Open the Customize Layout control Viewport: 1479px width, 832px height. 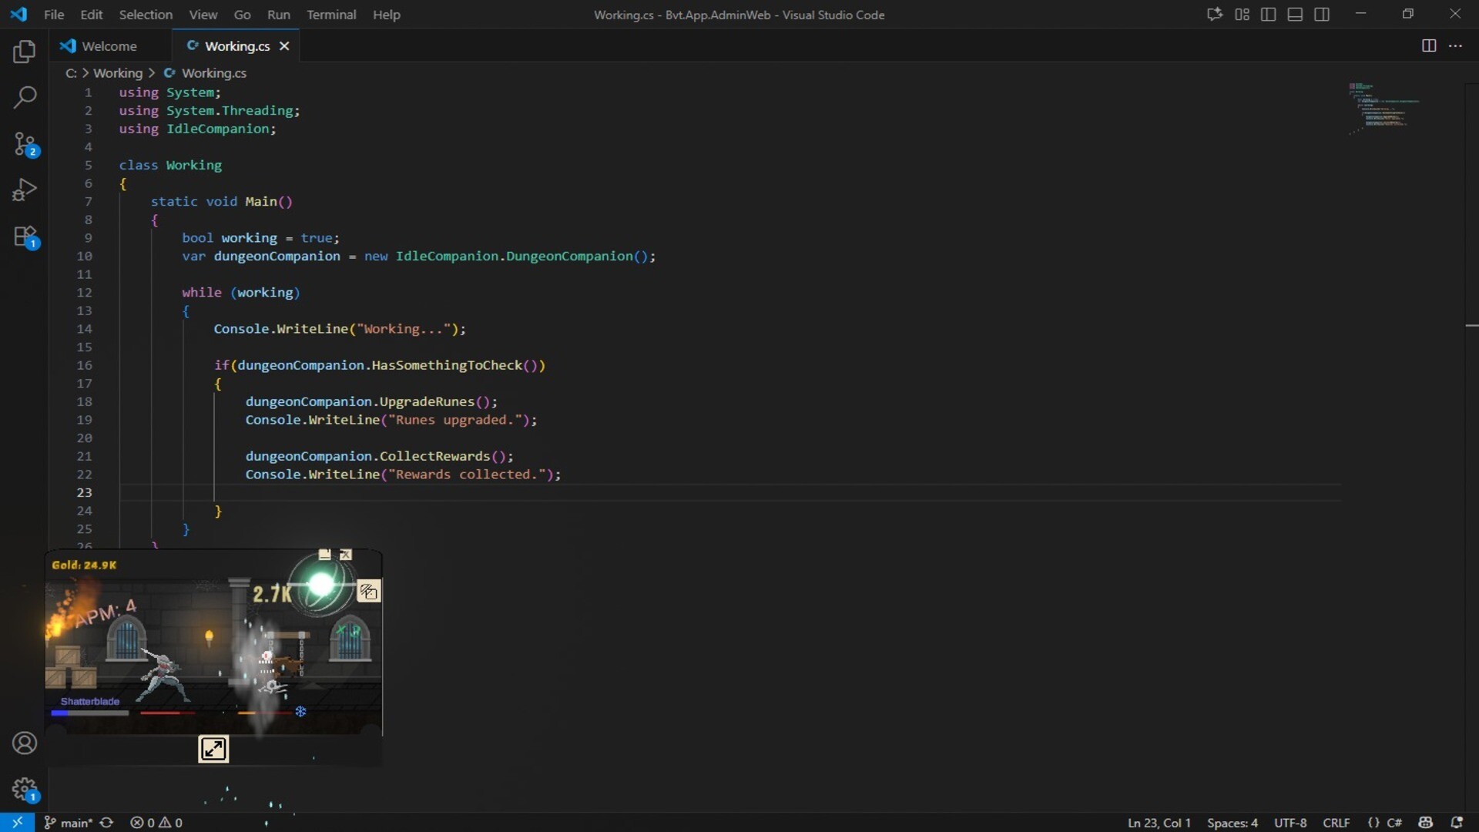coord(1242,14)
